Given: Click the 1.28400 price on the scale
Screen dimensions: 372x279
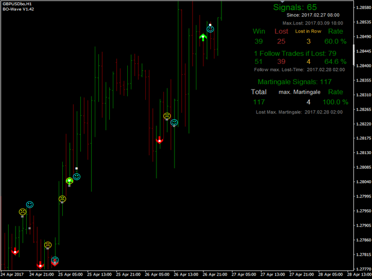Looking at the screenshot, I should click(x=364, y=66).
